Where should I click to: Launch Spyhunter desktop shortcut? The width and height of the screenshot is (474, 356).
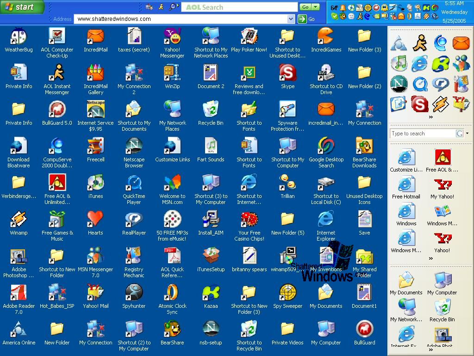pos(134,296)
